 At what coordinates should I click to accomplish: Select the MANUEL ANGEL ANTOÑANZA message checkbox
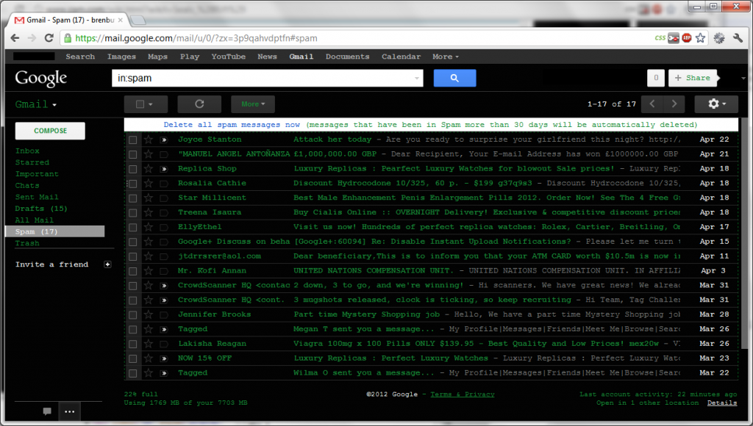[x=133, y=154]
